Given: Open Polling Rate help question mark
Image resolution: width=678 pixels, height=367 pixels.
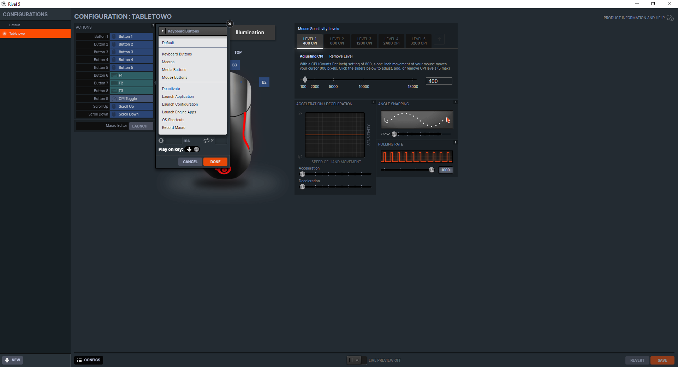Looking at the screenshot, I should 455,142.
